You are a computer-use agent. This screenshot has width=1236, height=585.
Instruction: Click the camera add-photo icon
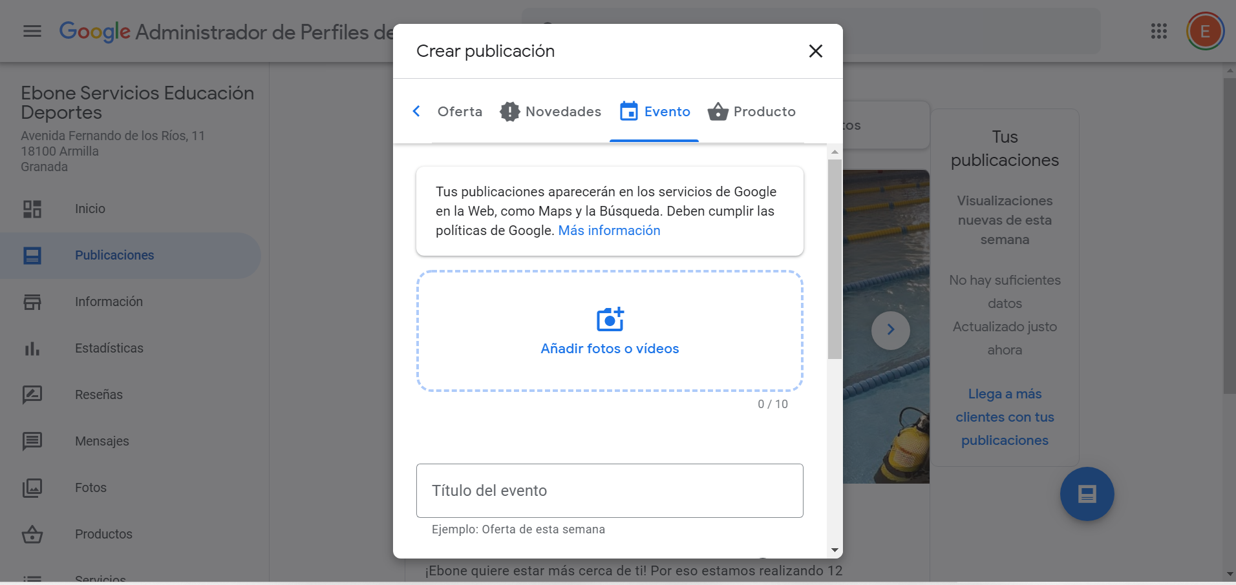[610, 319]
